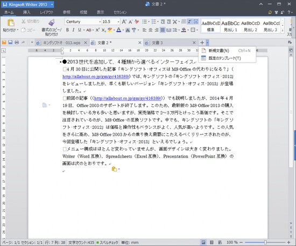The height and width of the screenshot is (246, 296).
Task: Expand the underline style dropdown arrow
Action: (x=84, y=30)
